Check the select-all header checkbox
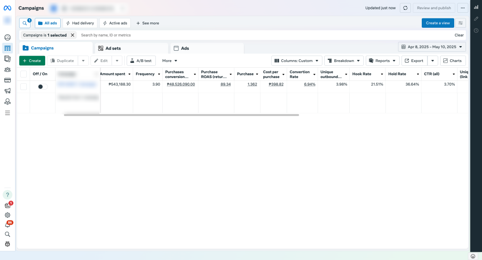The height and width of the screenshot is (260, 482). point(24,74)
